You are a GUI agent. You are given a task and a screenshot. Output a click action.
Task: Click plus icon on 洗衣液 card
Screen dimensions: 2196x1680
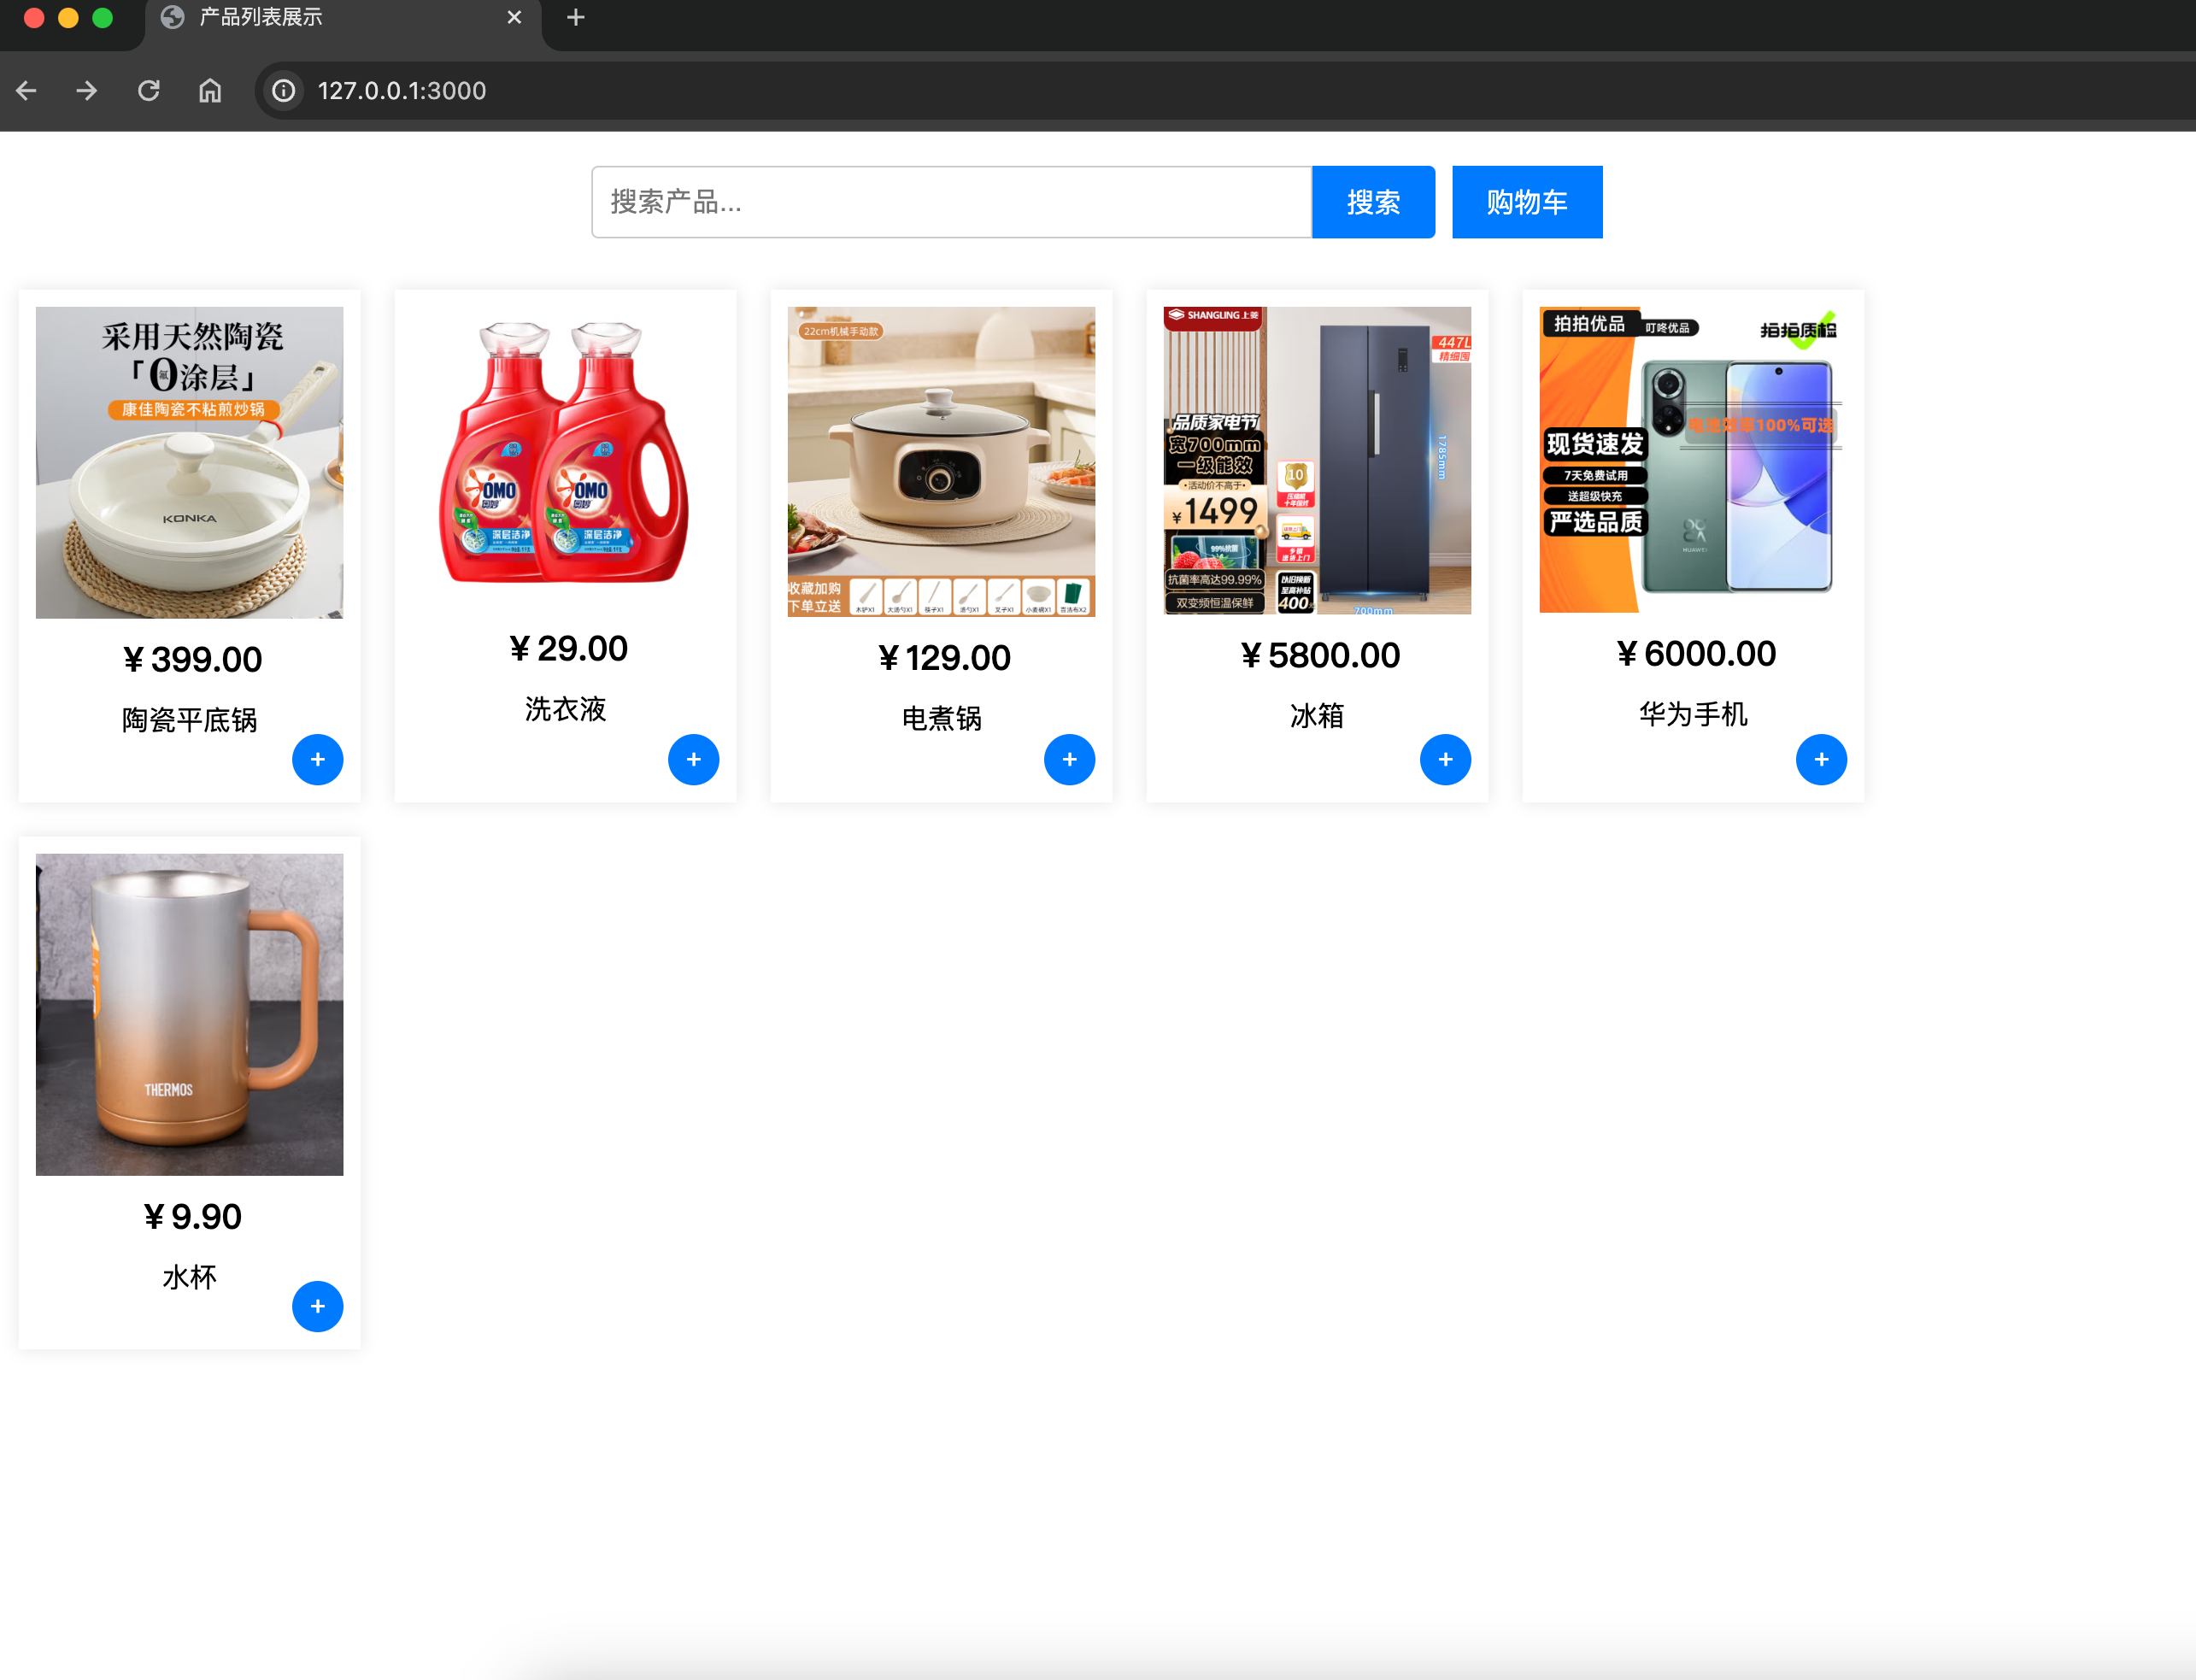(693, 759)
